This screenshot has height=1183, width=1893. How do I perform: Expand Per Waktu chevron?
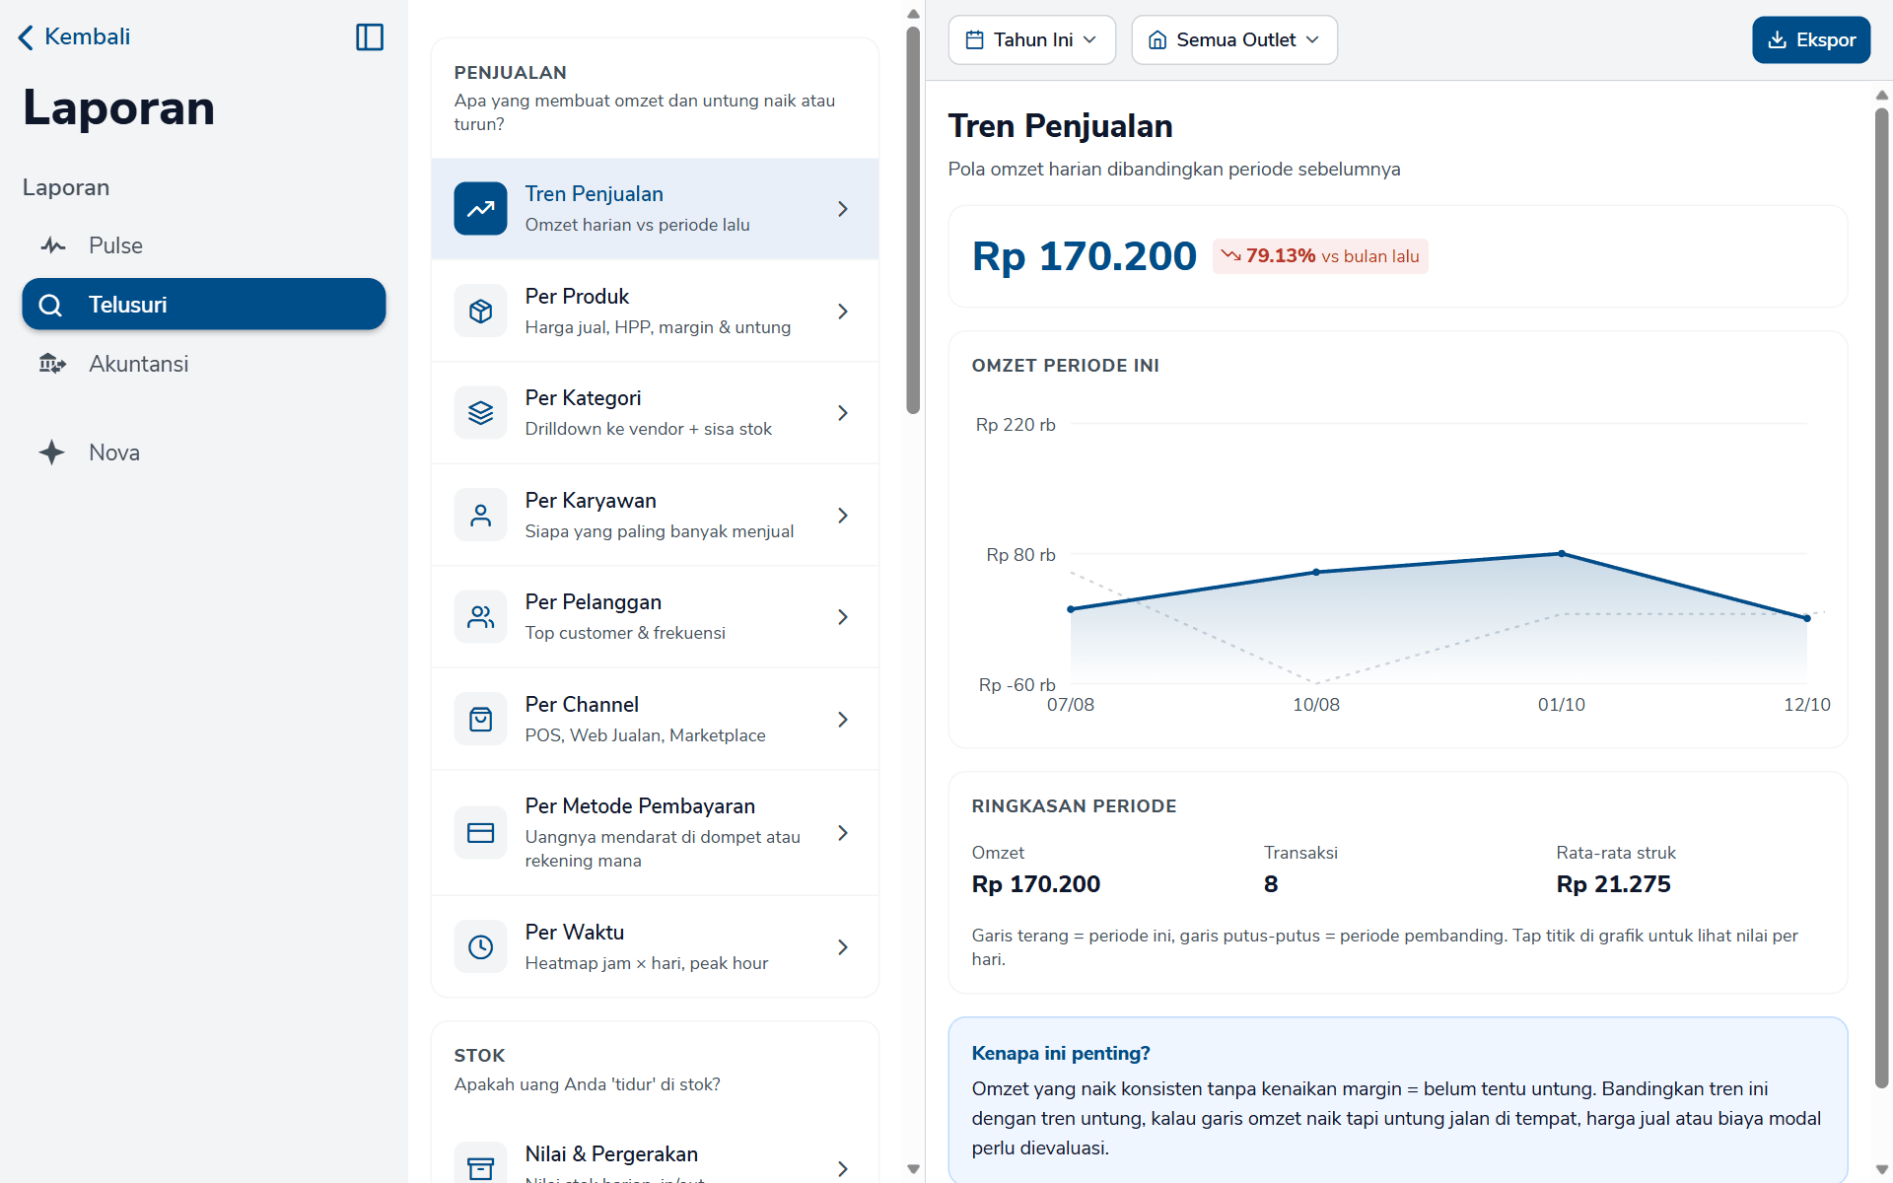tap(843, 947)
